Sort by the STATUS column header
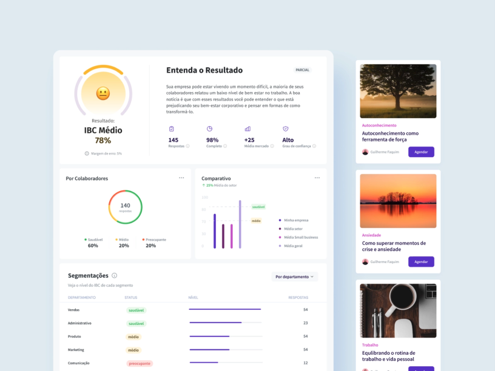This screenshot has height=371, width=495. (131, 298)
